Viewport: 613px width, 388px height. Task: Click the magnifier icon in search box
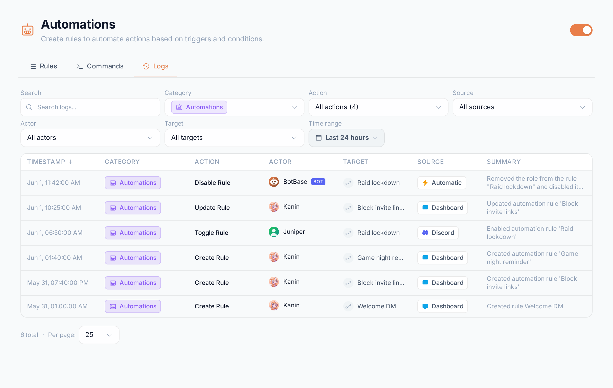(29, 107)
